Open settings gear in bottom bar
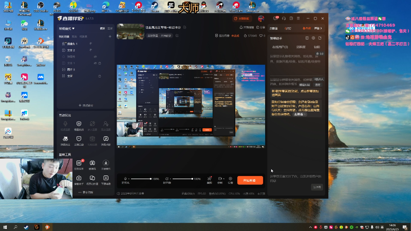The height and width of the screenshot is (231, 411). tap(230, 180)
